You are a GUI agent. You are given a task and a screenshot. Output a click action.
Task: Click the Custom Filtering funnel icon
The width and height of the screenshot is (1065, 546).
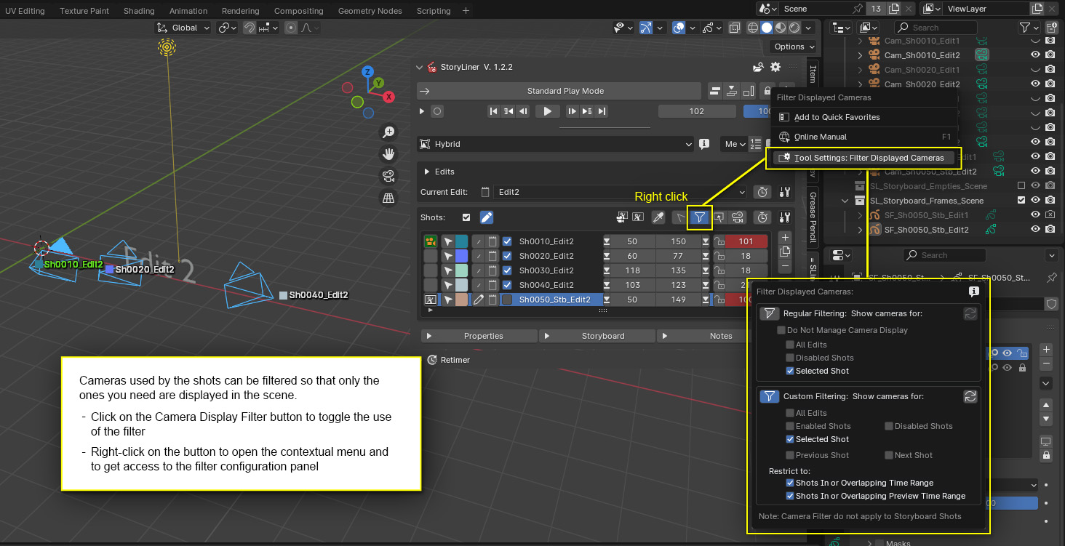tap(770, 396)
